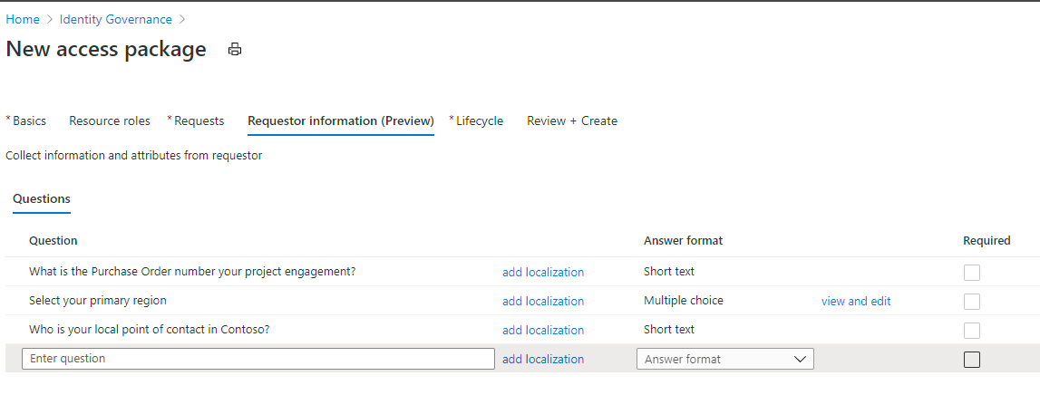1040x395 pixels.
Task: Mark primary region question as required
Action: pos(972,302)
